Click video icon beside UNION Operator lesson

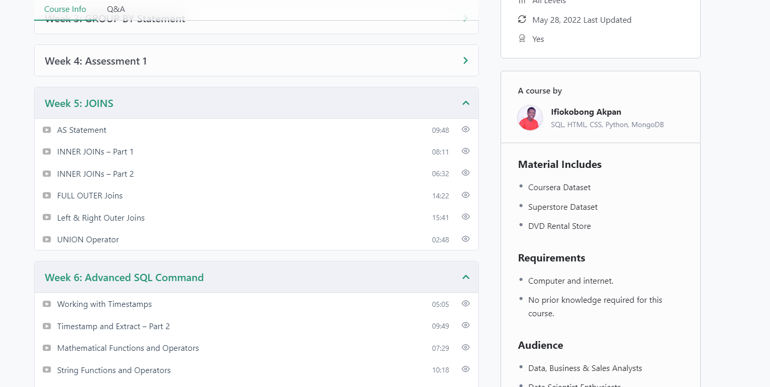pyautogui.click(x=47, y=240)
